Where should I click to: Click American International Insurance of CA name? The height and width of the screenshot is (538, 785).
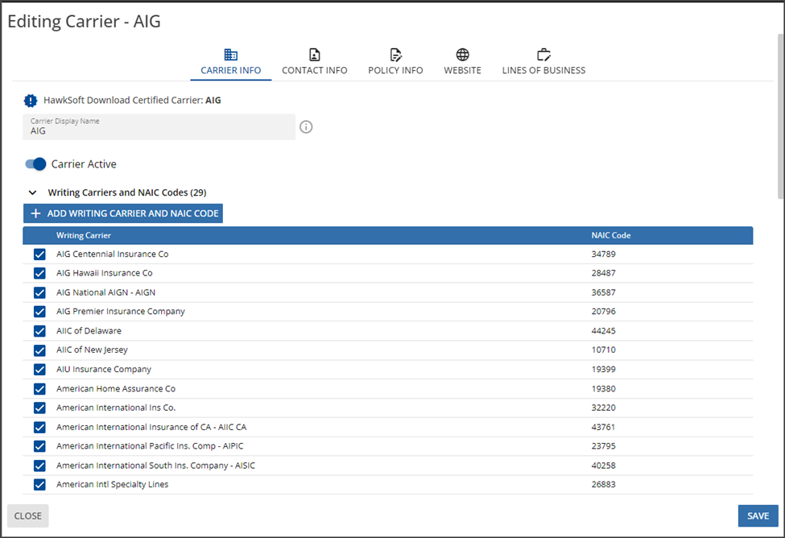coord(151,428)
